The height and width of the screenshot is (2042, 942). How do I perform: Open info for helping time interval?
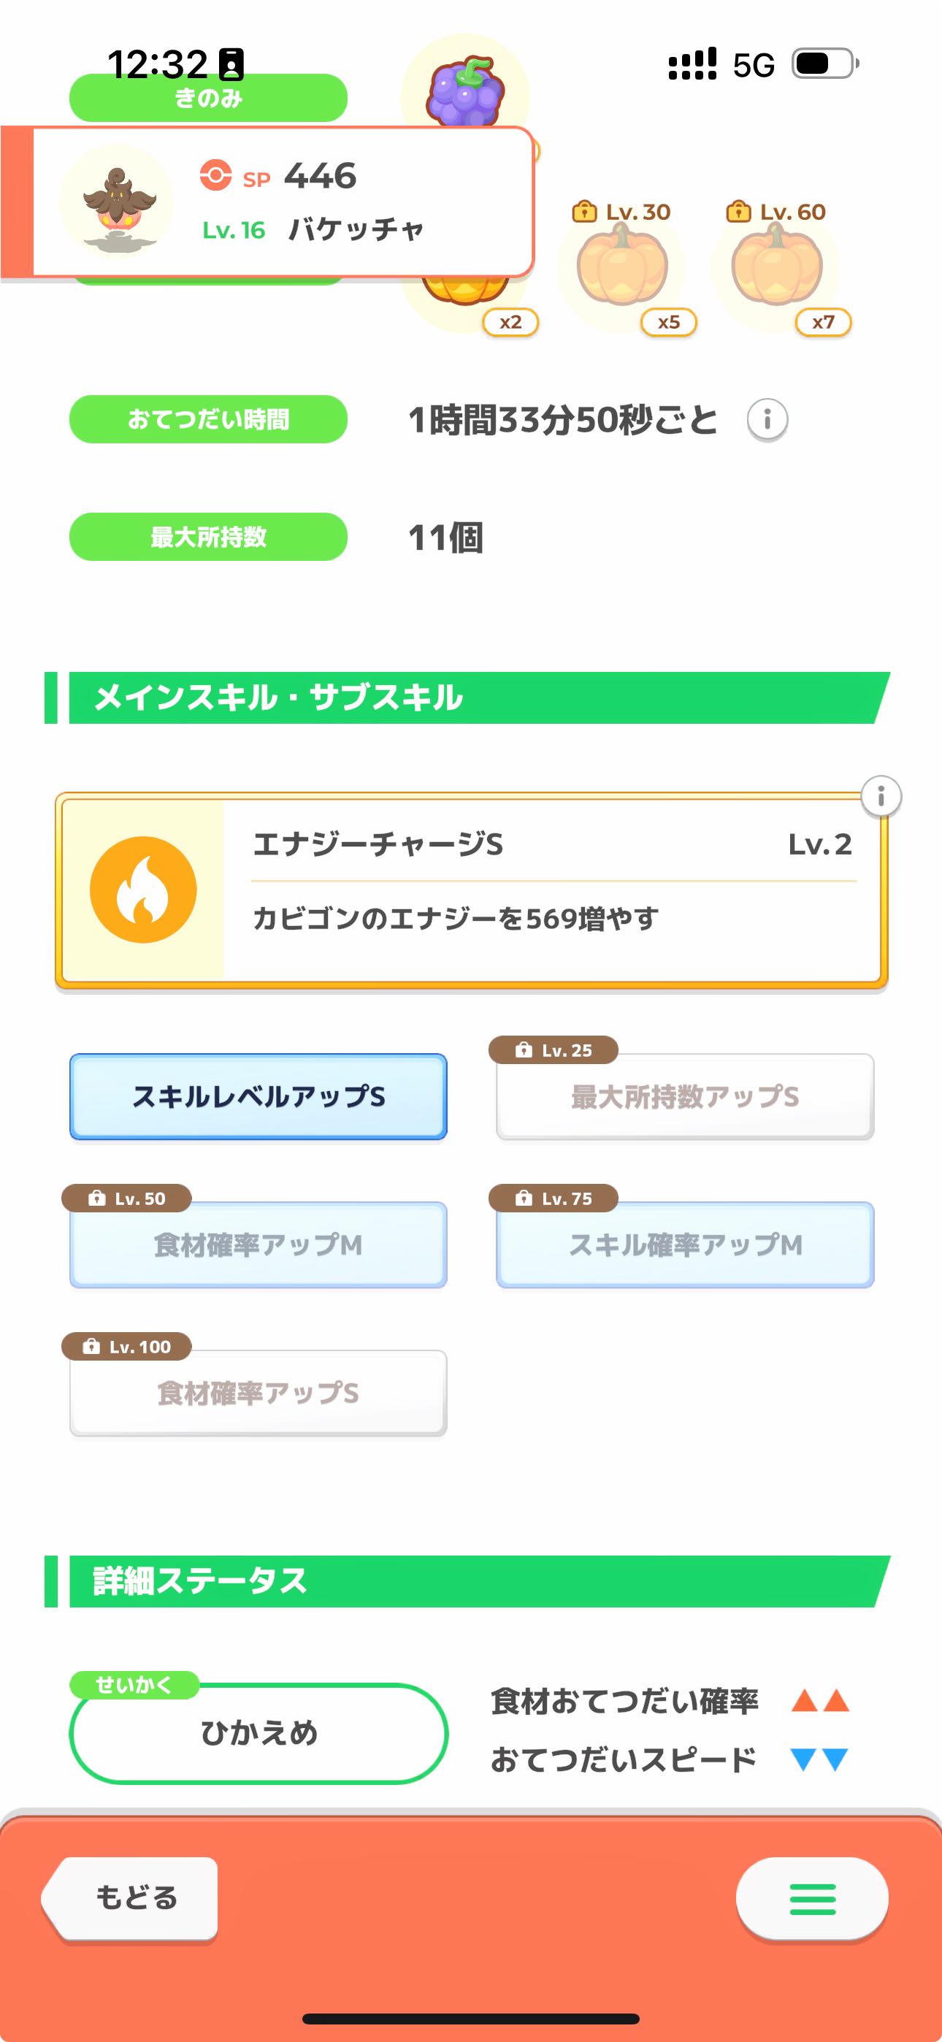click(767, 419)
